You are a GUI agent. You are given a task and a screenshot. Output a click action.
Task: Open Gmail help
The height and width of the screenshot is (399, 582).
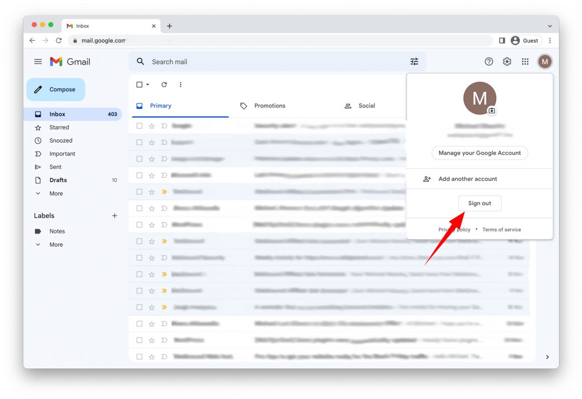[x=489, y=61]
